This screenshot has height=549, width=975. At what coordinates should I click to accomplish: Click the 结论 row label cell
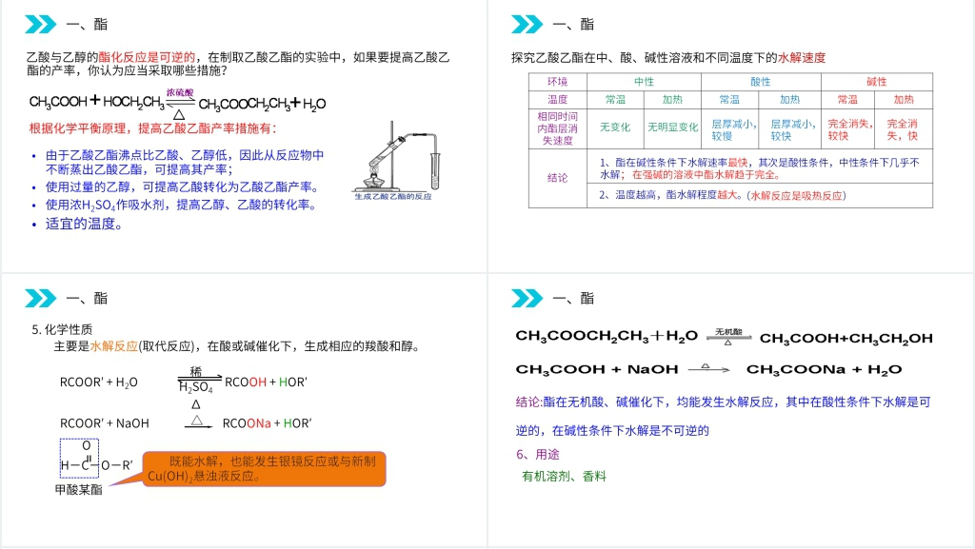(x=557, y=178)
